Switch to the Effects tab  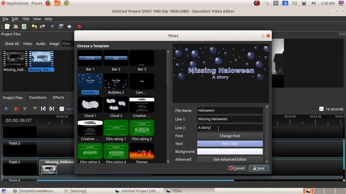pos(58,98)
